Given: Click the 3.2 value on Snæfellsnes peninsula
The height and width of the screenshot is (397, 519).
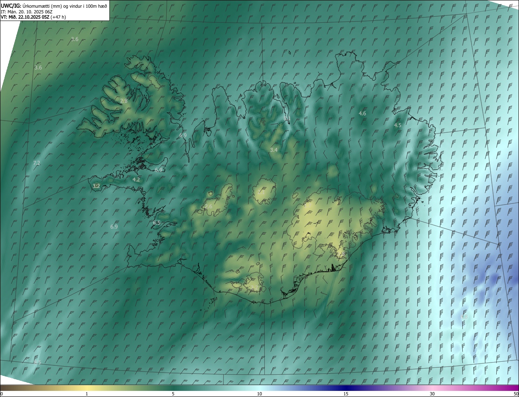Looking at the screenshot, I should 96,186.
